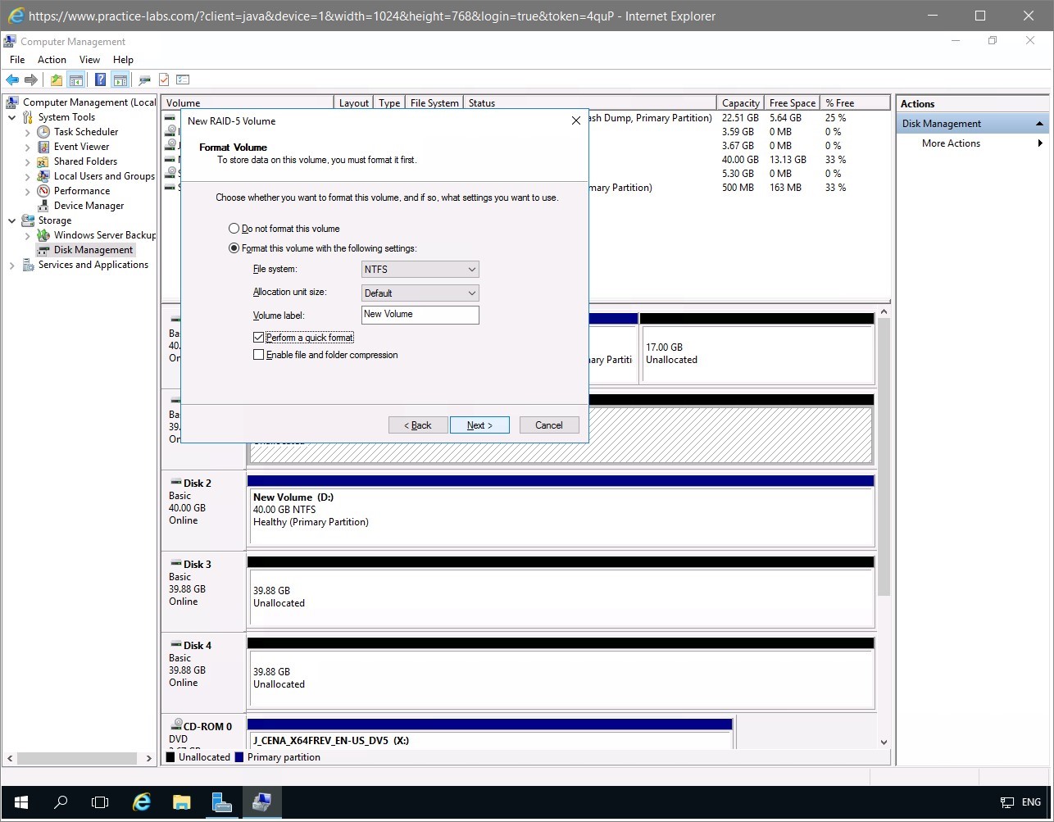Viewport: 1054px width, 822px height.
Task: Click the Next button in wizard
Action: coord(479,425)
